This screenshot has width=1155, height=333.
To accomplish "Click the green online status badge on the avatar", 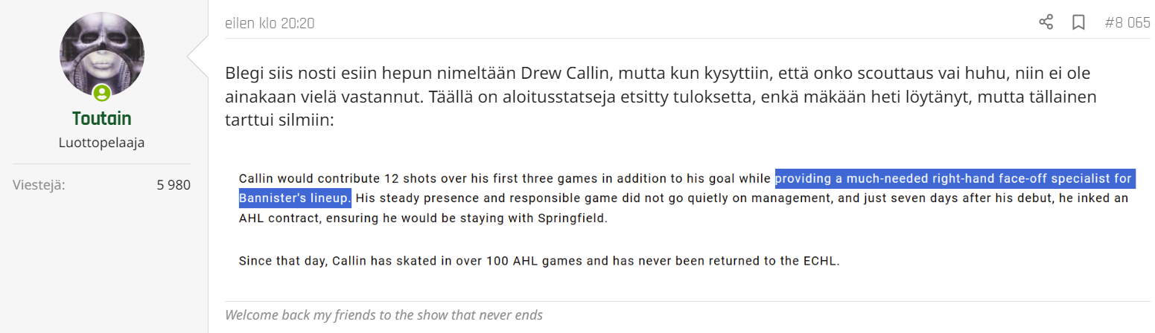I will coord(102,93).
